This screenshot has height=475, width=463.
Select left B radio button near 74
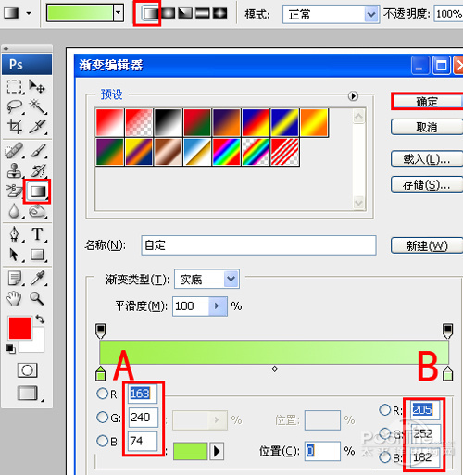tap(102, 441)
